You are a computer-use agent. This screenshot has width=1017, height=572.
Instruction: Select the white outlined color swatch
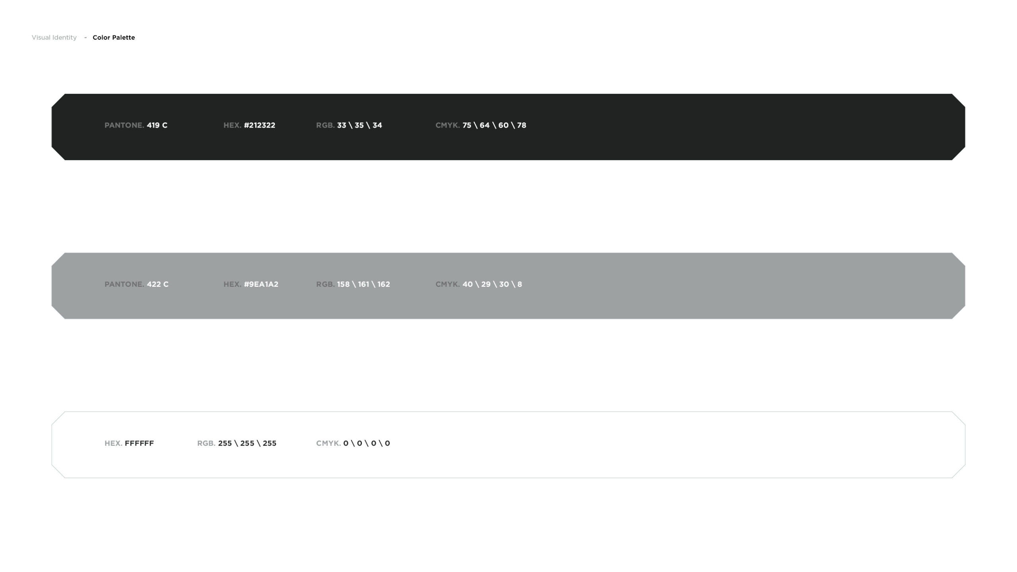(715, 445)
